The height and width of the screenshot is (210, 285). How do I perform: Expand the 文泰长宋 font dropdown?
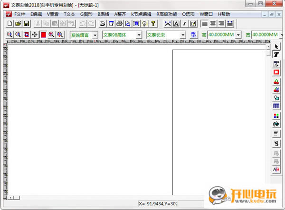pyautogui.click(x=183, y=35)
